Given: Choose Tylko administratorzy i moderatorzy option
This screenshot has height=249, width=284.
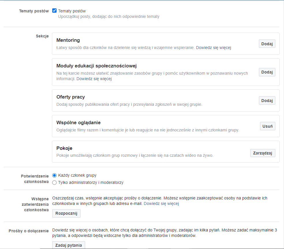Looking at the screenshot, I should coord(54,183).
